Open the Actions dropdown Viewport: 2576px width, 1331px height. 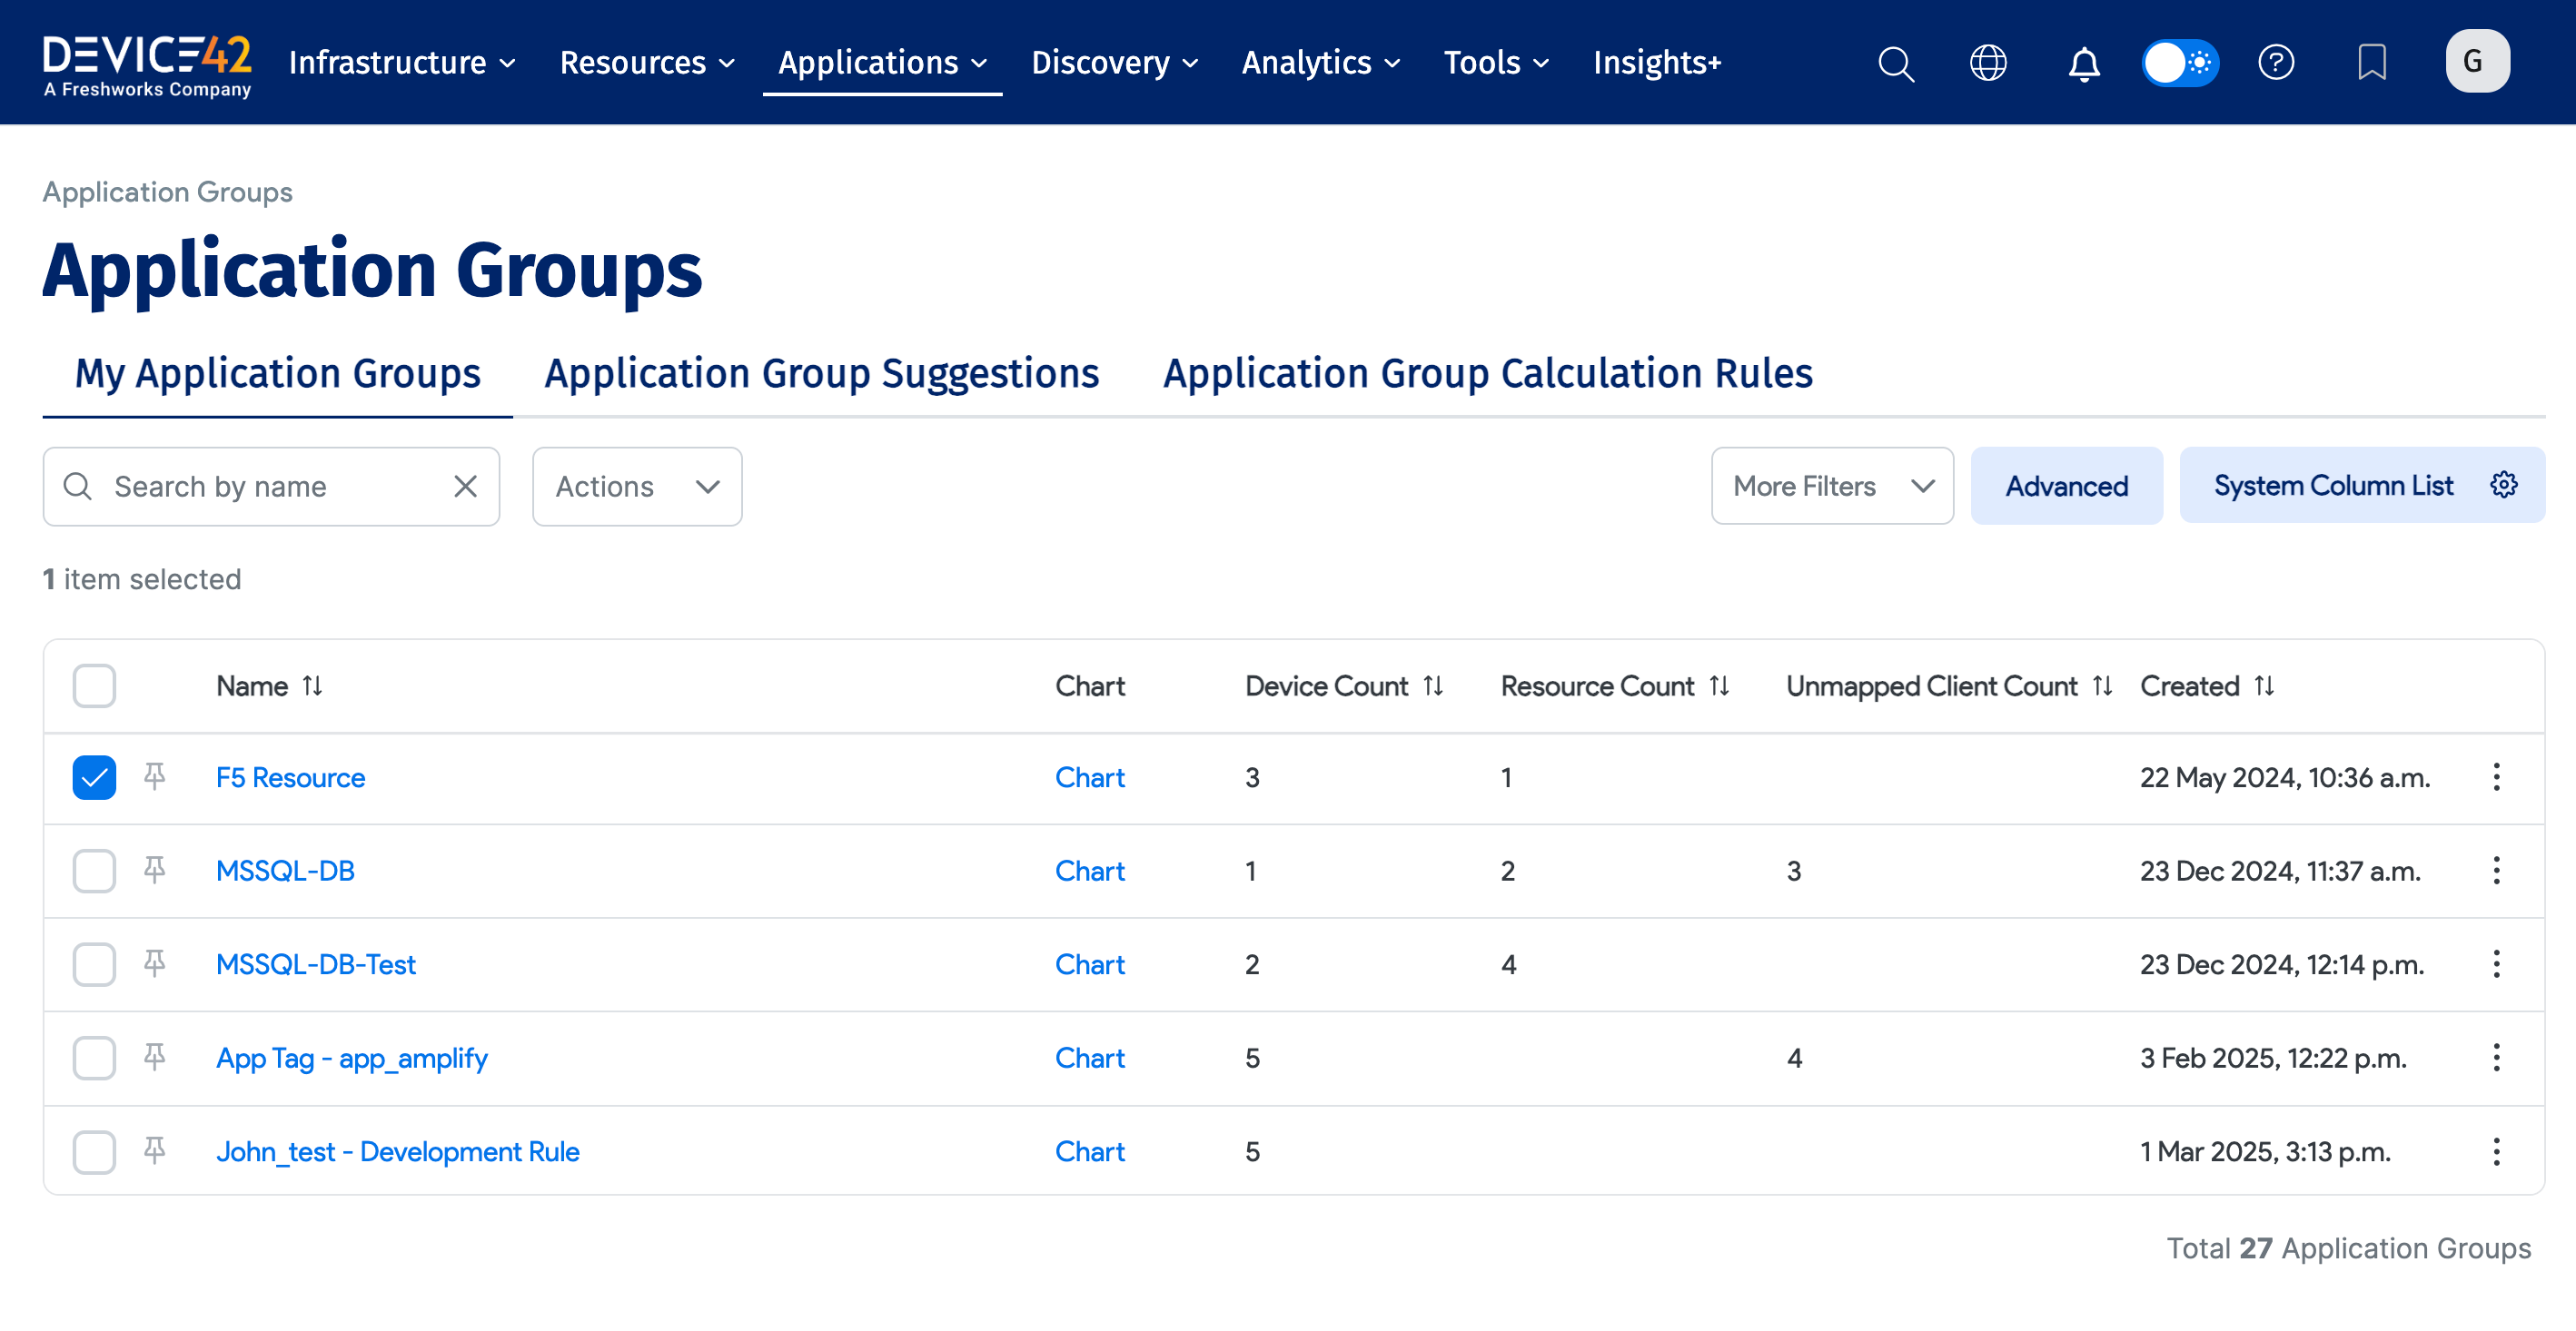(636, 487)
